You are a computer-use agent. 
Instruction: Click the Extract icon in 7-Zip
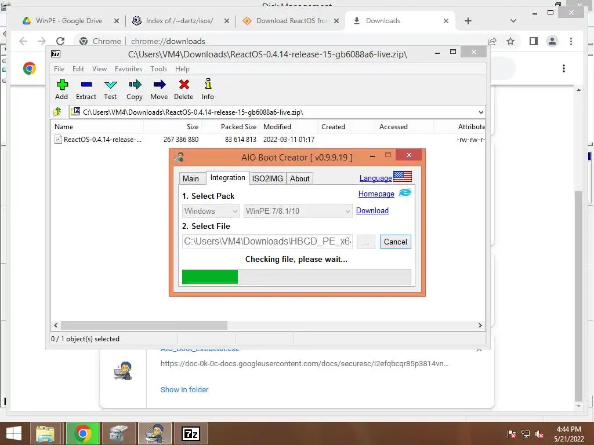[x=86, y=89]
